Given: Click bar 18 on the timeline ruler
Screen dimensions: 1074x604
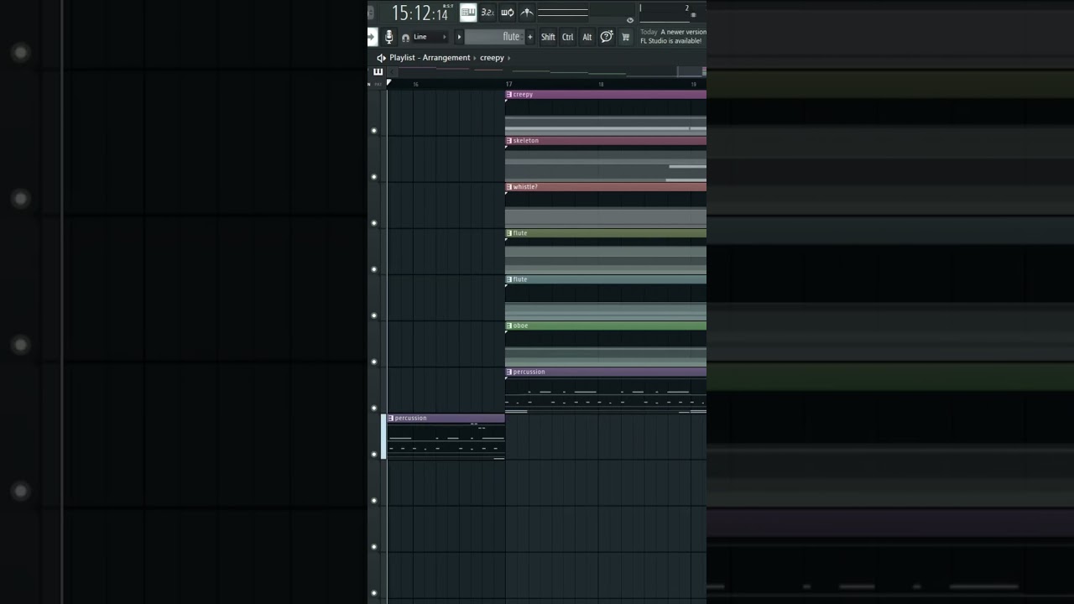Looking at the screenshot, I should tap(601, 84).
